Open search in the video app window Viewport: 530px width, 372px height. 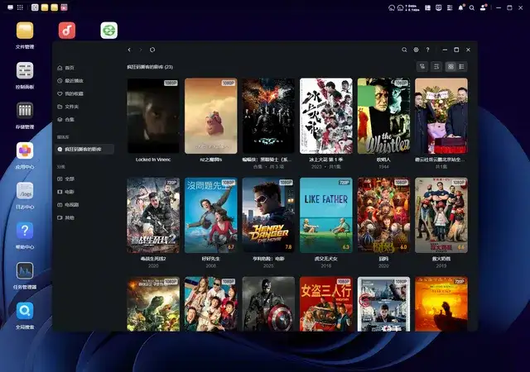(x=404, y=50)
